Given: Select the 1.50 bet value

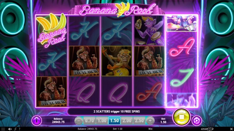Looking at the screenshot, I should [x=114, y=120].
